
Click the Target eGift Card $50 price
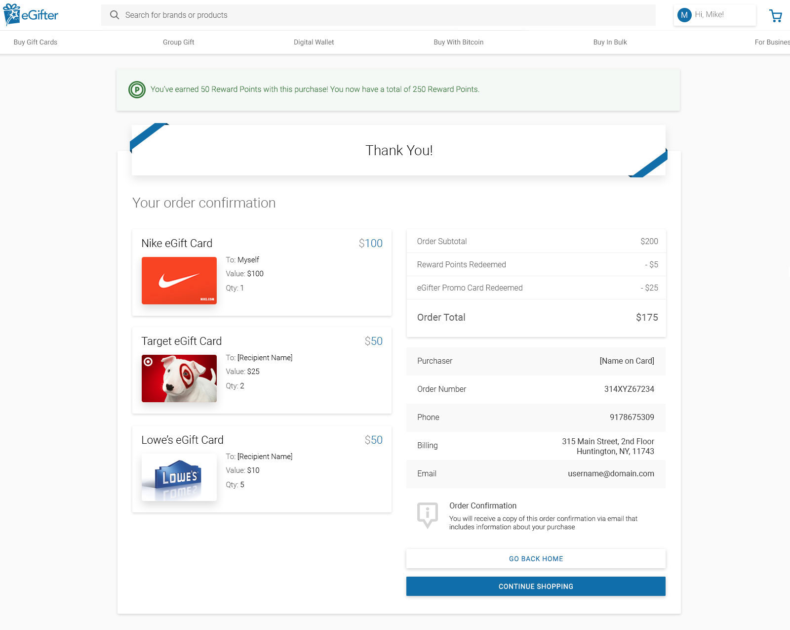374,341
